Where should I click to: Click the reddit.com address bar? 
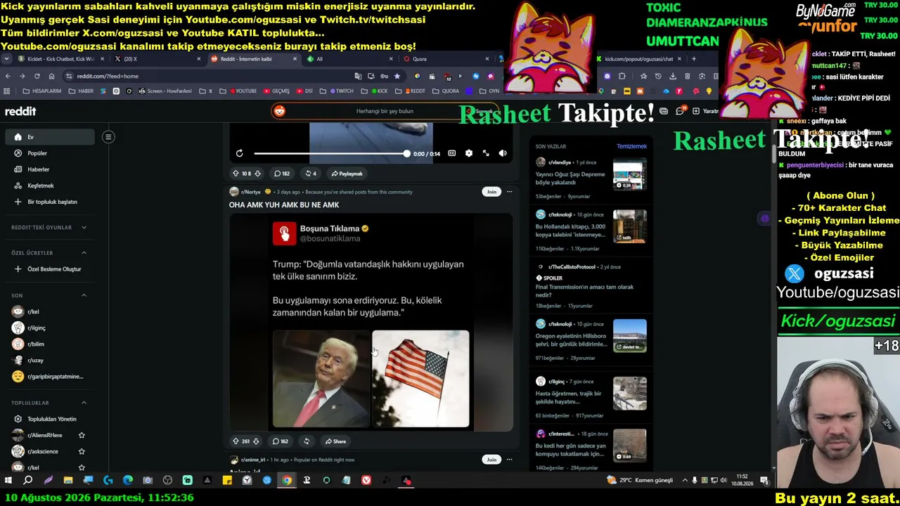point(211,76)
